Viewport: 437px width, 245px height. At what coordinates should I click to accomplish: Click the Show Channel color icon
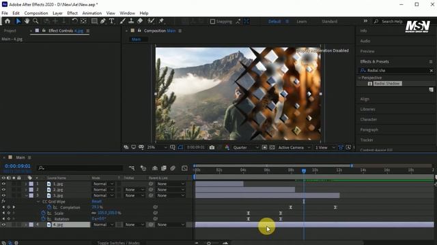pos(227,148)
